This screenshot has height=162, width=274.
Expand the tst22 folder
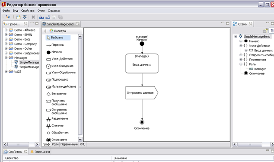click(x=6, y=71)
